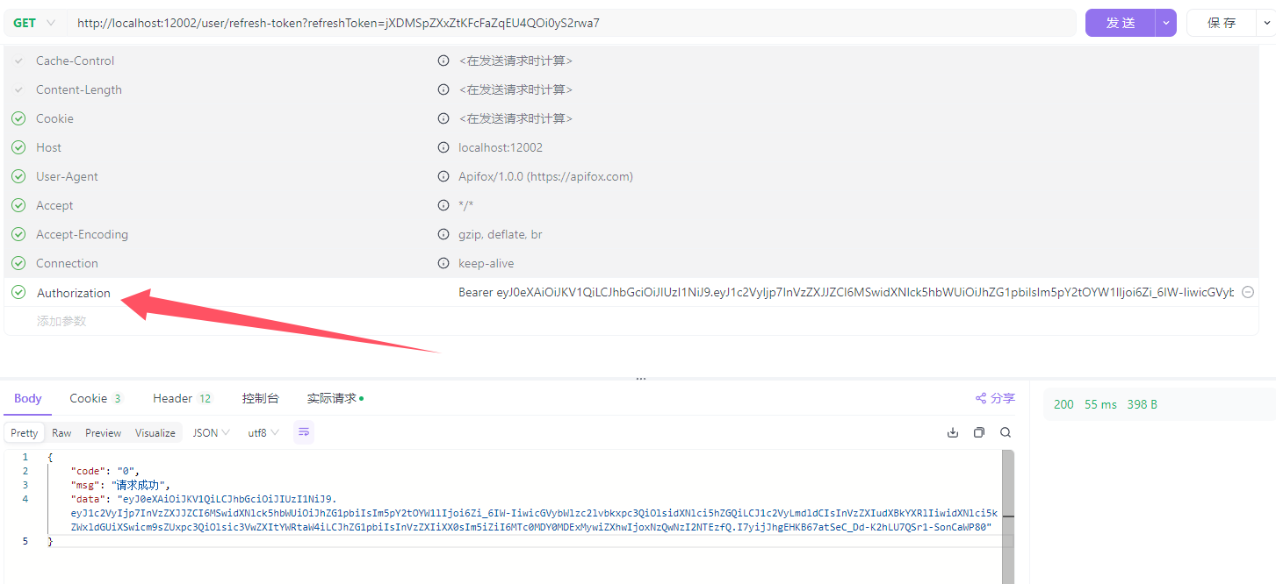Viewport: 1276px width, 584px height.
Task: Toggle word wrap icon in response toolbar
Action: tap(304, 432)
